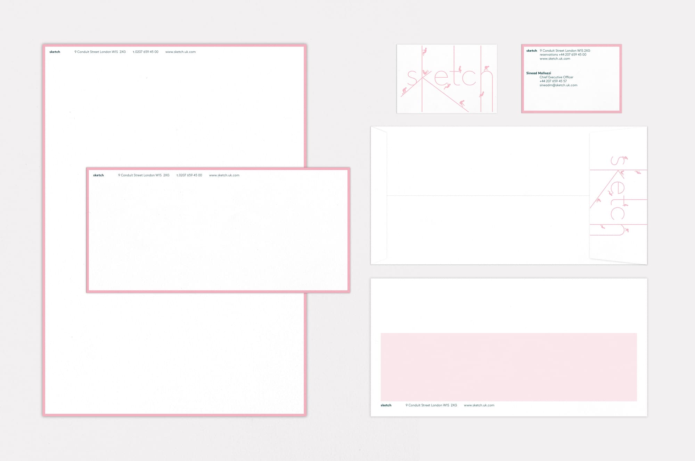Click the bold sketch wordmark on large letterhead
This screenshot has width=695, height=461.
pos(55,52)
